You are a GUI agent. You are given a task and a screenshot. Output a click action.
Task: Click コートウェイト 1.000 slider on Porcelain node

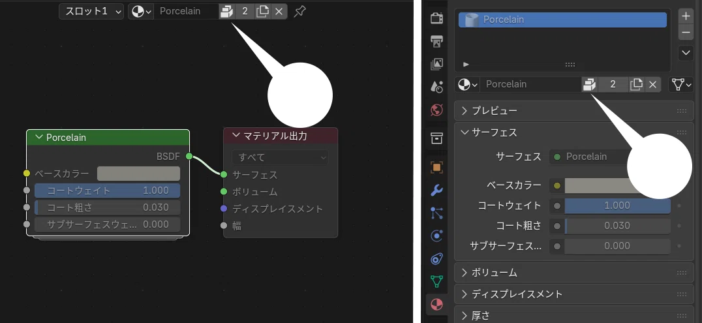[x=108, y=191]
